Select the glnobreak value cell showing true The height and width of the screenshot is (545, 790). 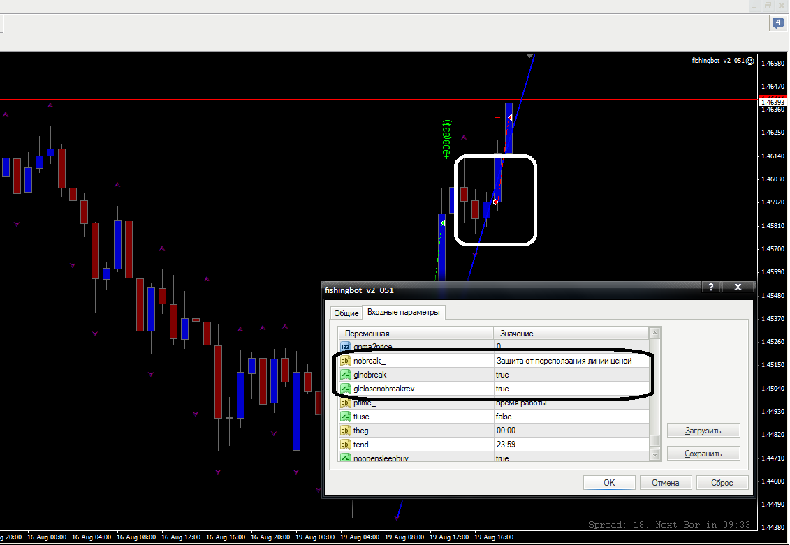[571, 375]
